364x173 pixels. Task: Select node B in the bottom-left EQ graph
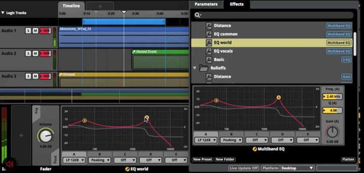point(85,120)
